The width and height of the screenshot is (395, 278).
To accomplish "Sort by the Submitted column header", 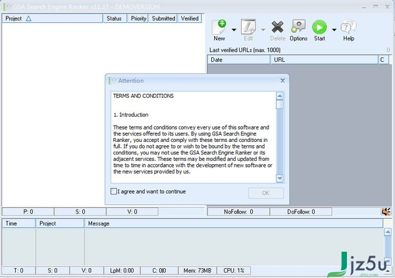I will [163, 18].
